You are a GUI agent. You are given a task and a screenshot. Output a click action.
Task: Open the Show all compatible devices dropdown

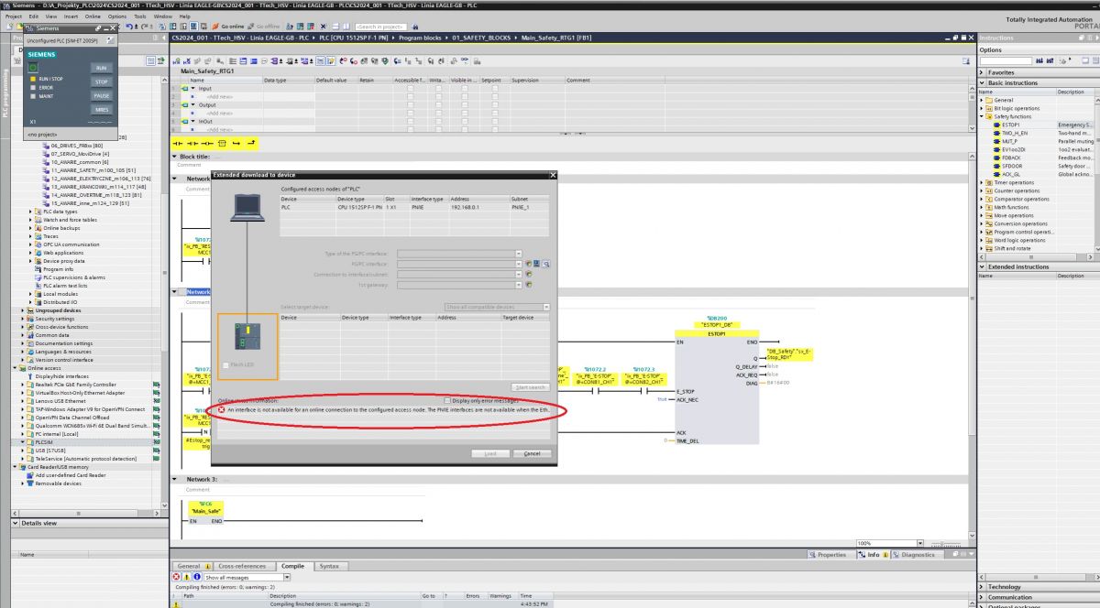pos(546,307)
